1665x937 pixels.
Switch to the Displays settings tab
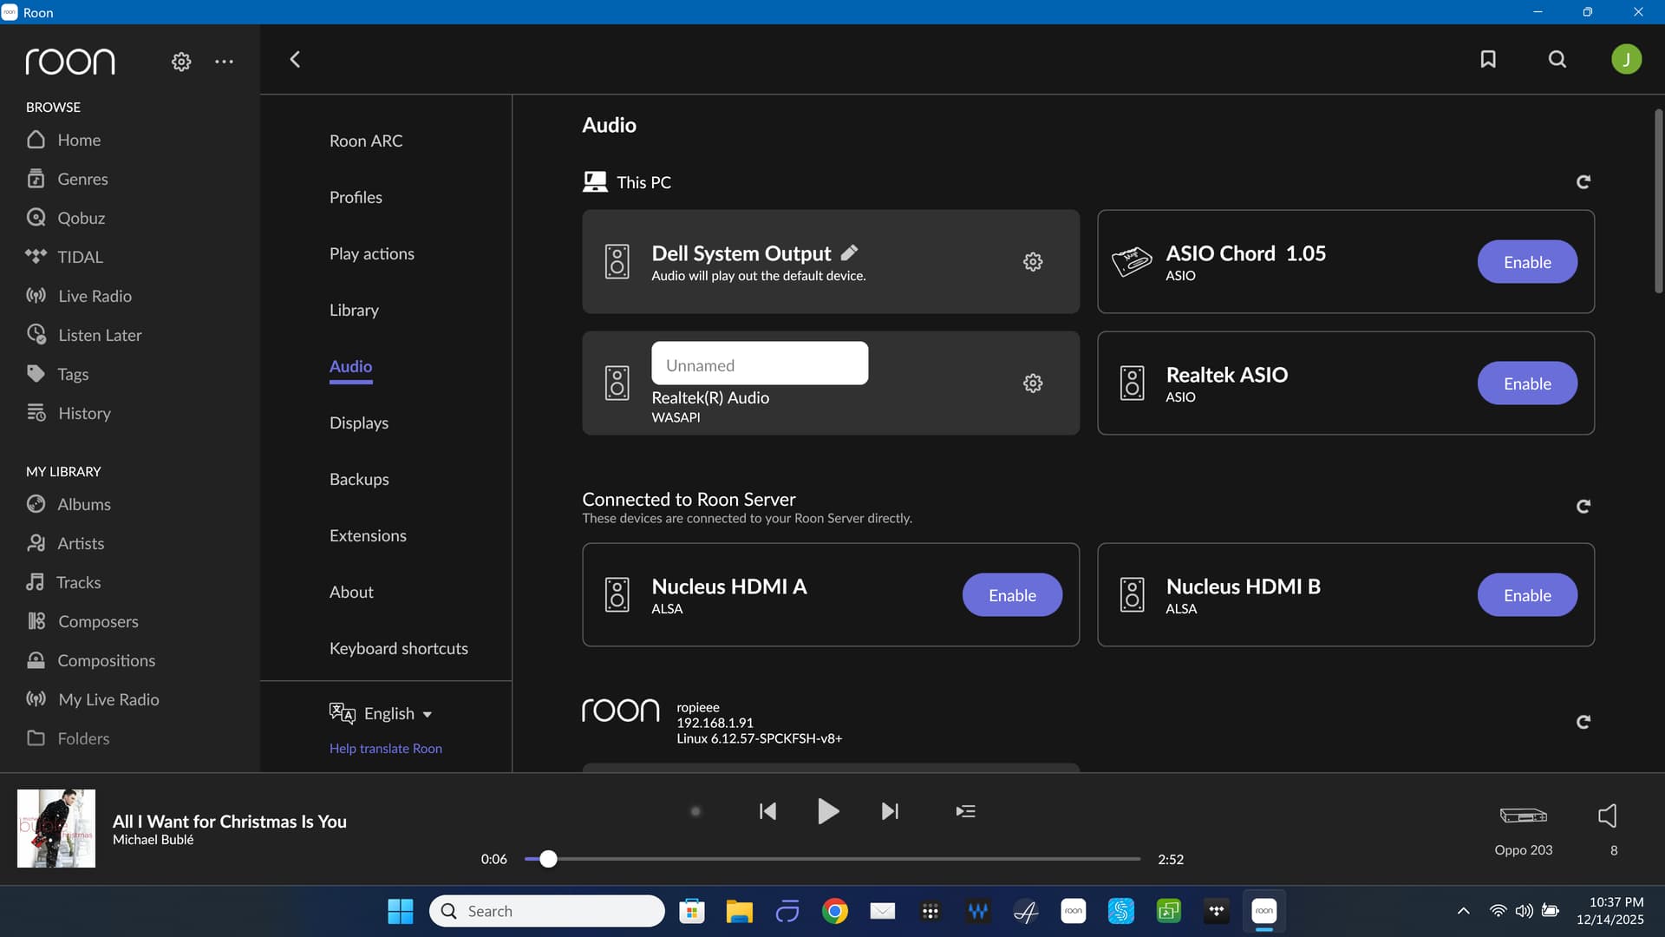pos(358,423)
